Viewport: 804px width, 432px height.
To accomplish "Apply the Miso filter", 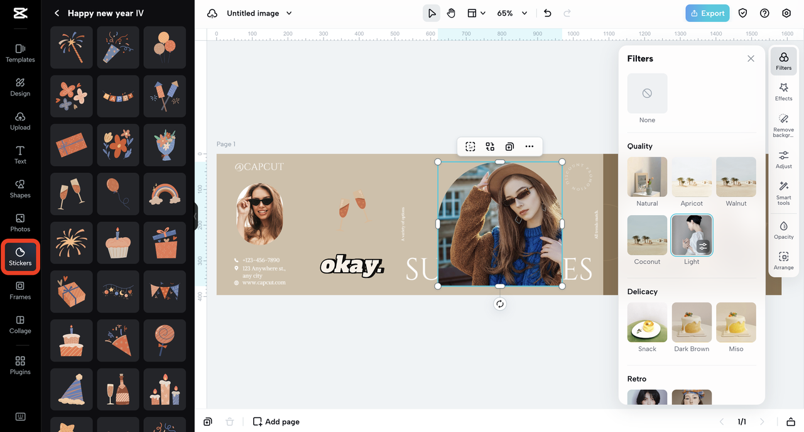I will (736, 323).
